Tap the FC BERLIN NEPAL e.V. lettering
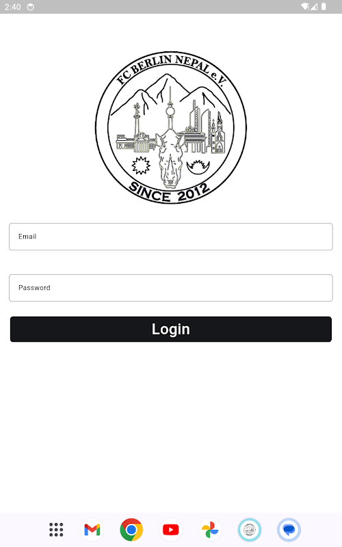Viewport: 342px width, 547px height. 171,69
